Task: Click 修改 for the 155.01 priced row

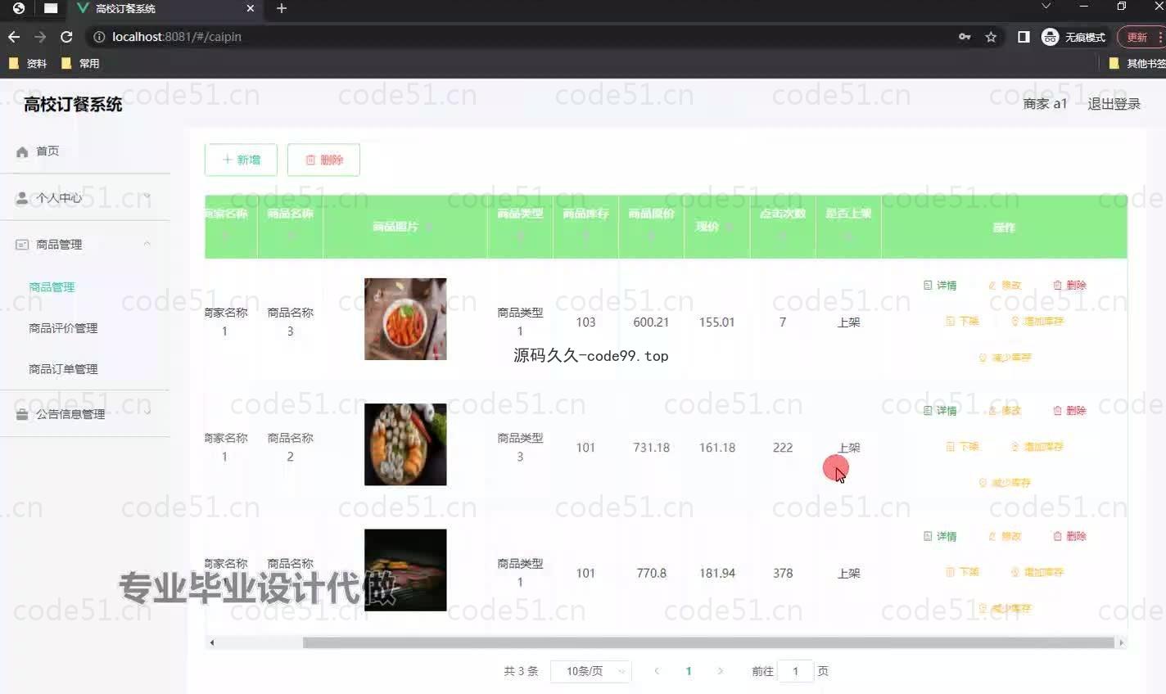Action: point(1005,285)
